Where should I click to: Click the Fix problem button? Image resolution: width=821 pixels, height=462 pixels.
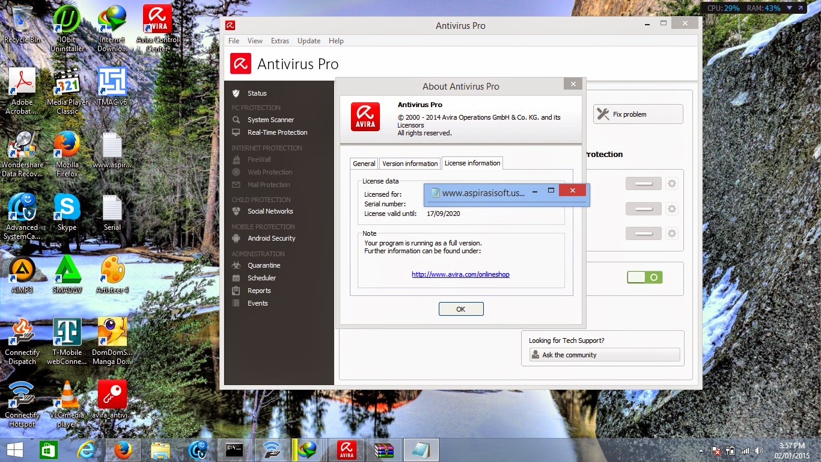pyautogui.click(x=638, y=114)
